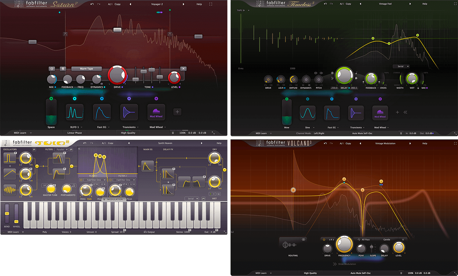Toggle High Quality in Saturn
Image resolution: width=458 pixels, height=276 pixels.
pyautogui.click(x=128, y=133)
